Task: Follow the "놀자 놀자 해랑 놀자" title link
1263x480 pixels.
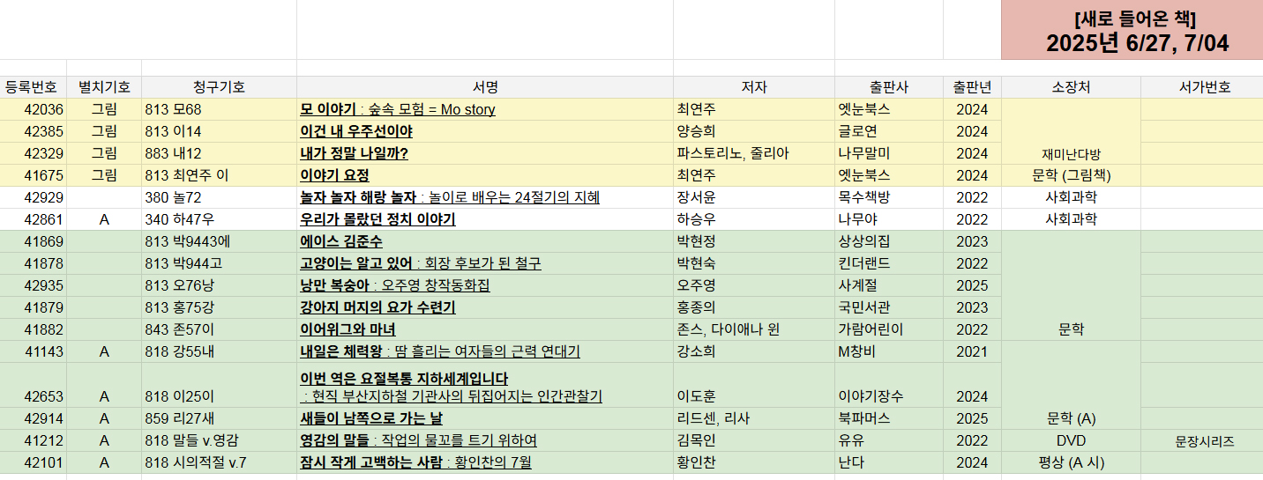Action: [358, 198]
